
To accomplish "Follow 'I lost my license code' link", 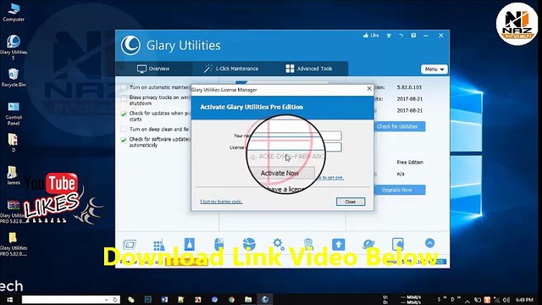I will [221, 202].
